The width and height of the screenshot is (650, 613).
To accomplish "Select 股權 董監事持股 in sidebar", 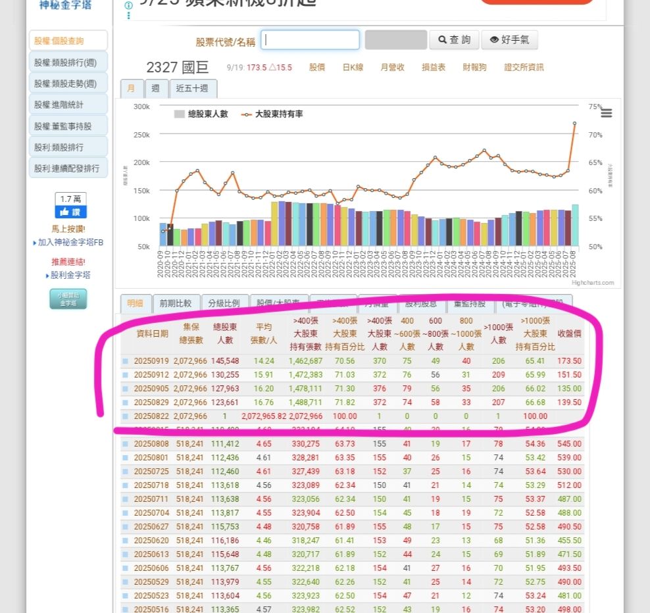I will (68, 126).
